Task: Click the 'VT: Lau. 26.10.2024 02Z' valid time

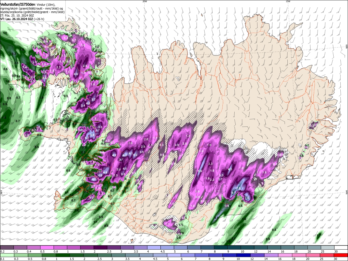Action: point(17,19)
